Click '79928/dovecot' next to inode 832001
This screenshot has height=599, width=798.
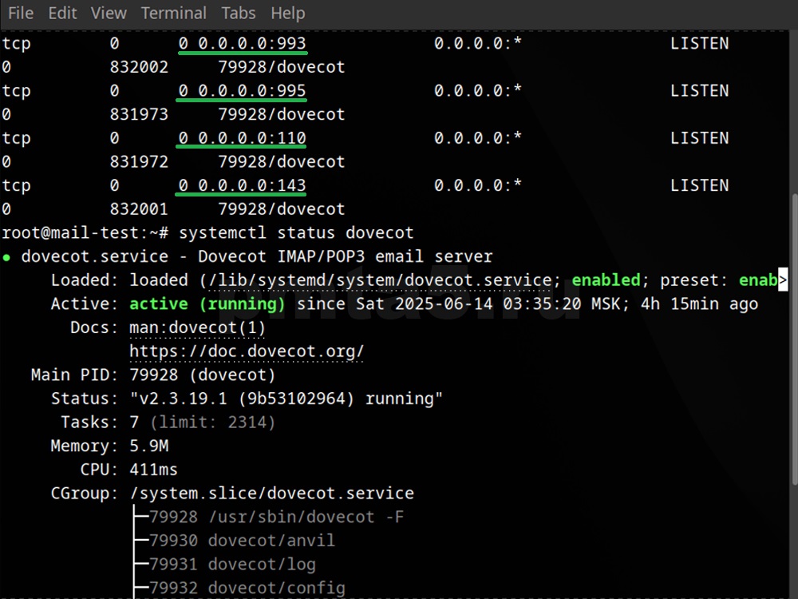282,208
